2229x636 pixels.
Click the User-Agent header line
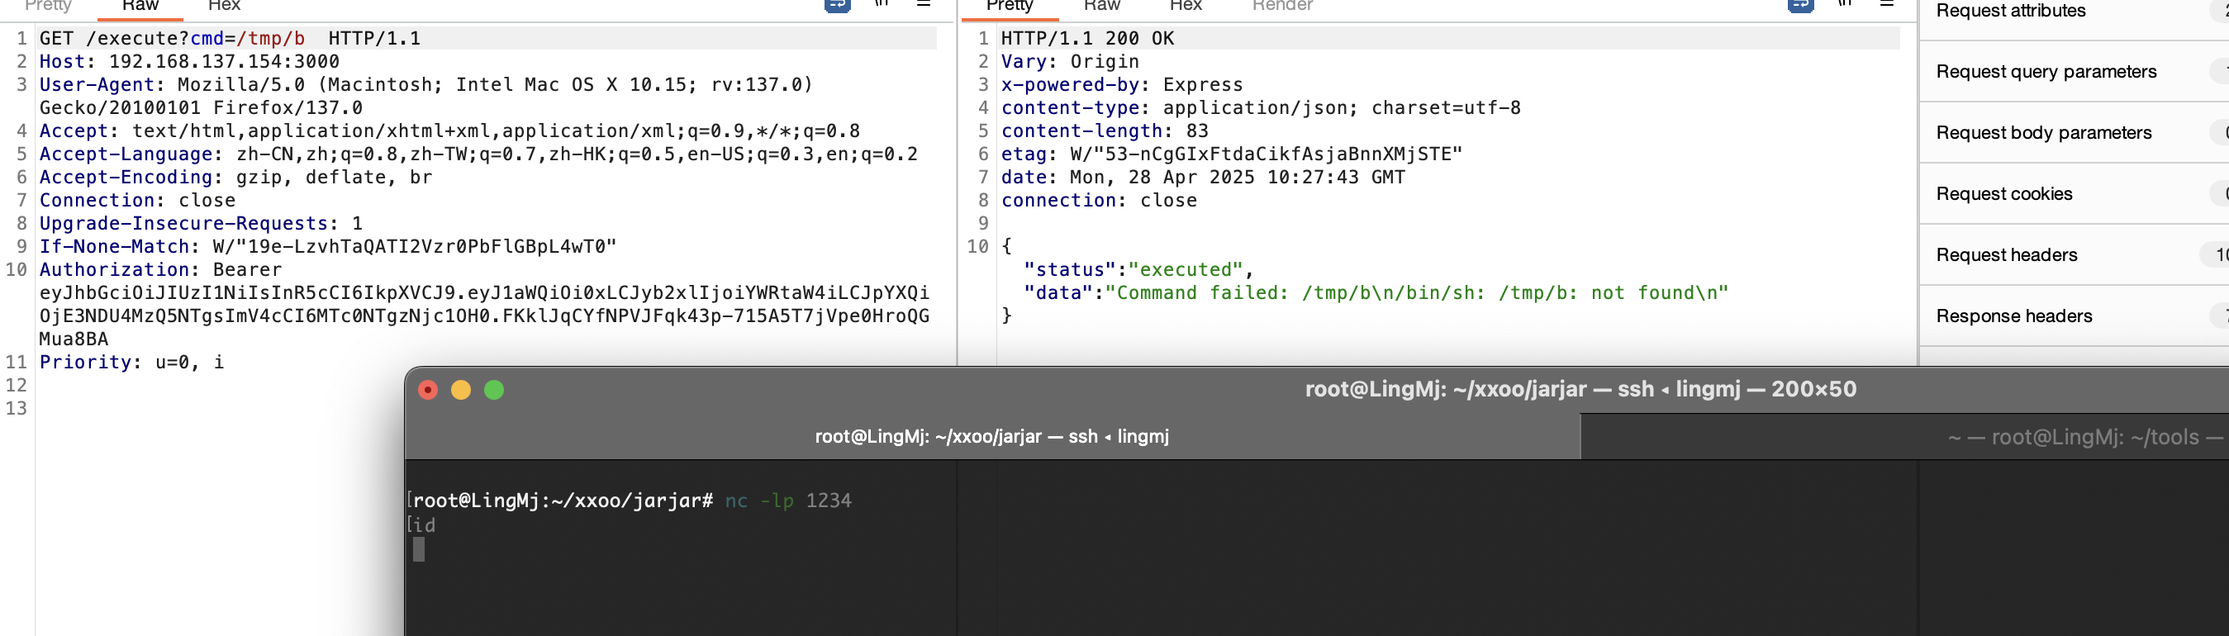click(x=425, y=85)
